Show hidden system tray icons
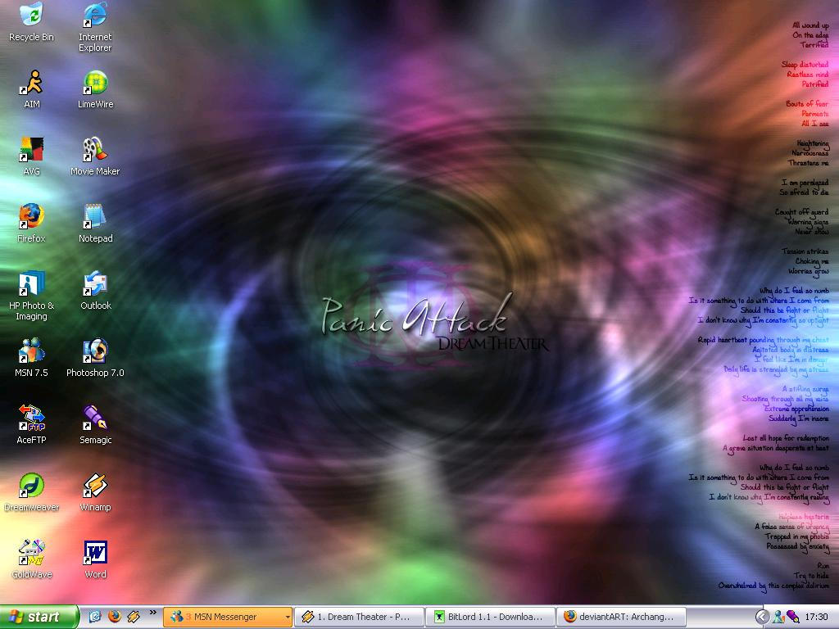839x629 pixels. click(762, 617)
